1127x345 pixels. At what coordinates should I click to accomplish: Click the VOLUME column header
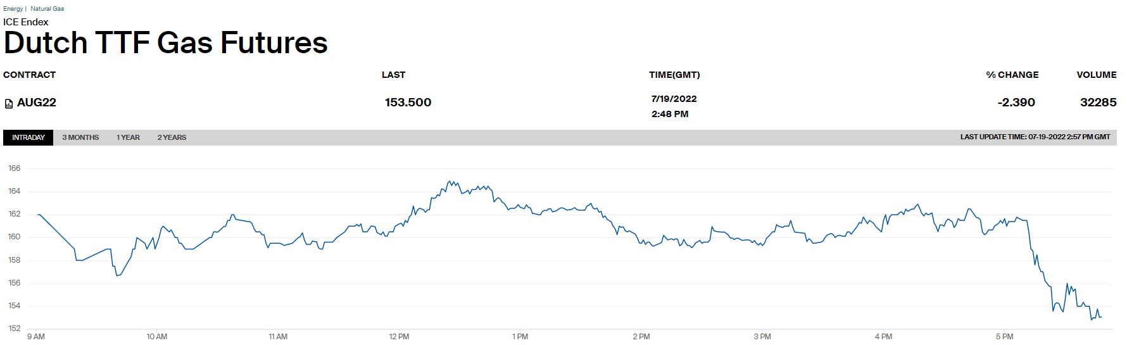pyautogui.click(x=1096, y=75)
